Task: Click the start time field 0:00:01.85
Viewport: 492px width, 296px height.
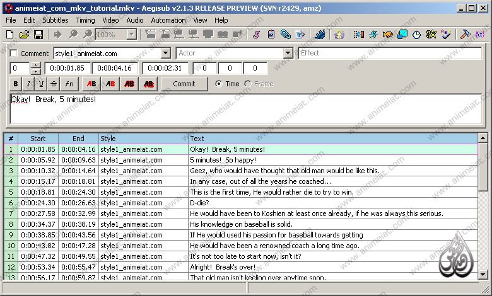Action: [67, 68]
